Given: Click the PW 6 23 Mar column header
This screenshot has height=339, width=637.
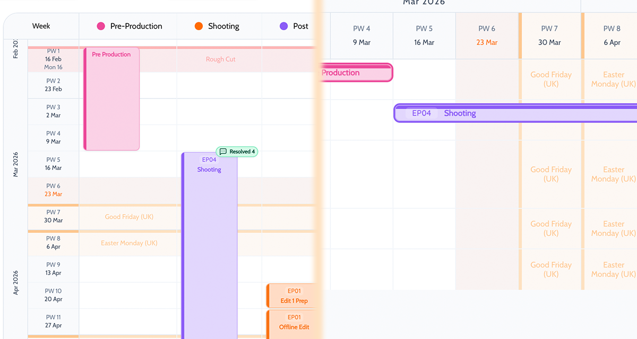Looking at the screenshot, I should pos(487,35).
